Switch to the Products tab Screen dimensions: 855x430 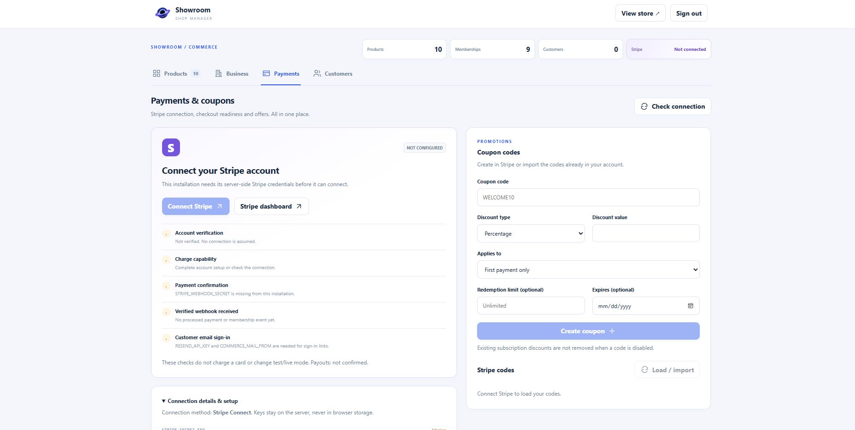(x=176, y=73)
